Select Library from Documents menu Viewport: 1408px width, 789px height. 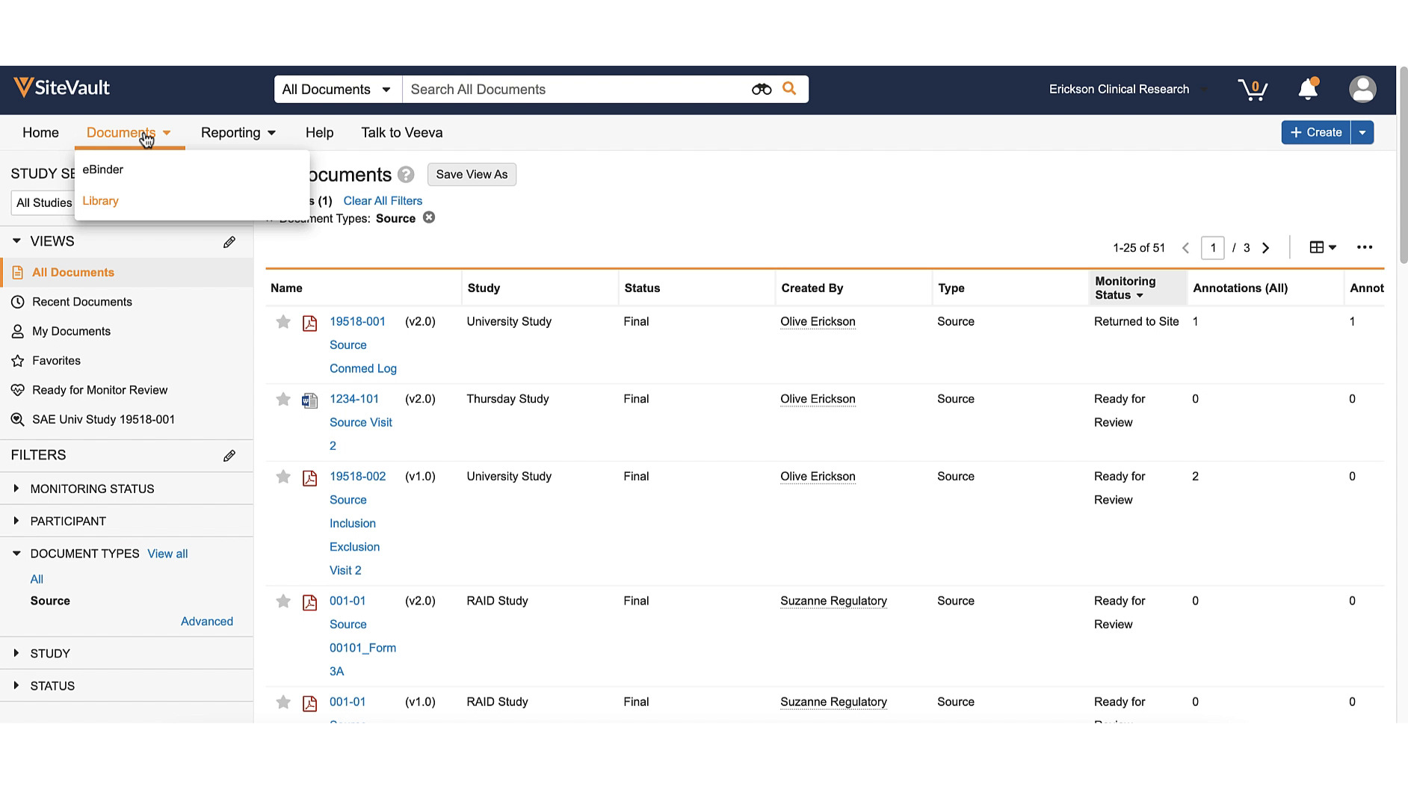tap(100, 200)
